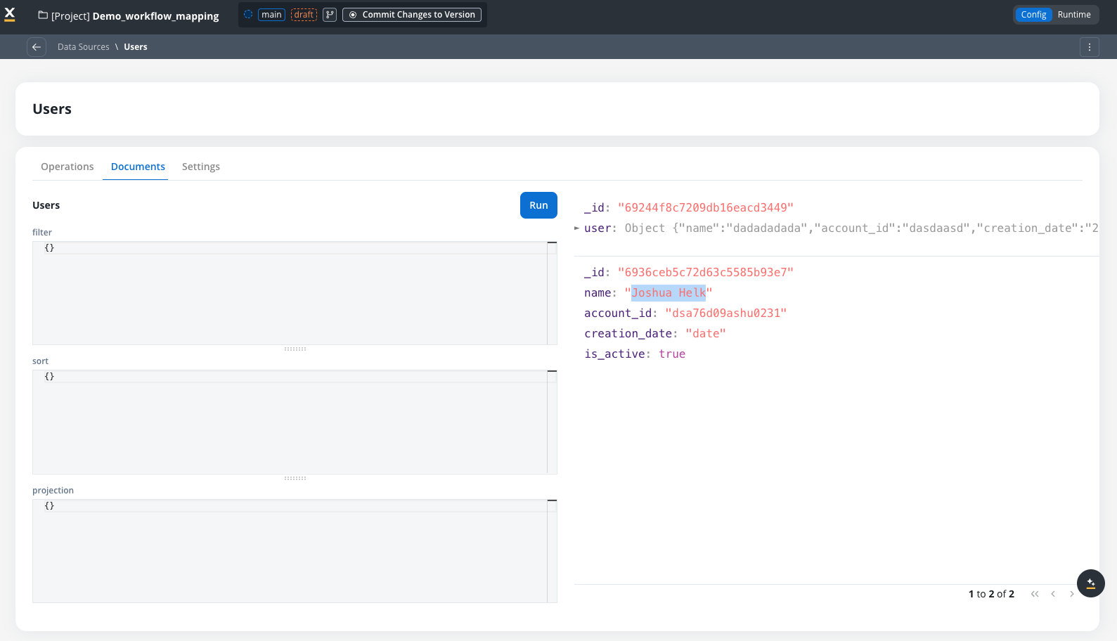Screen dimensions: 1117x641
Task: Click the X logo in top-left corner
Action: click(x=10, y=14)
